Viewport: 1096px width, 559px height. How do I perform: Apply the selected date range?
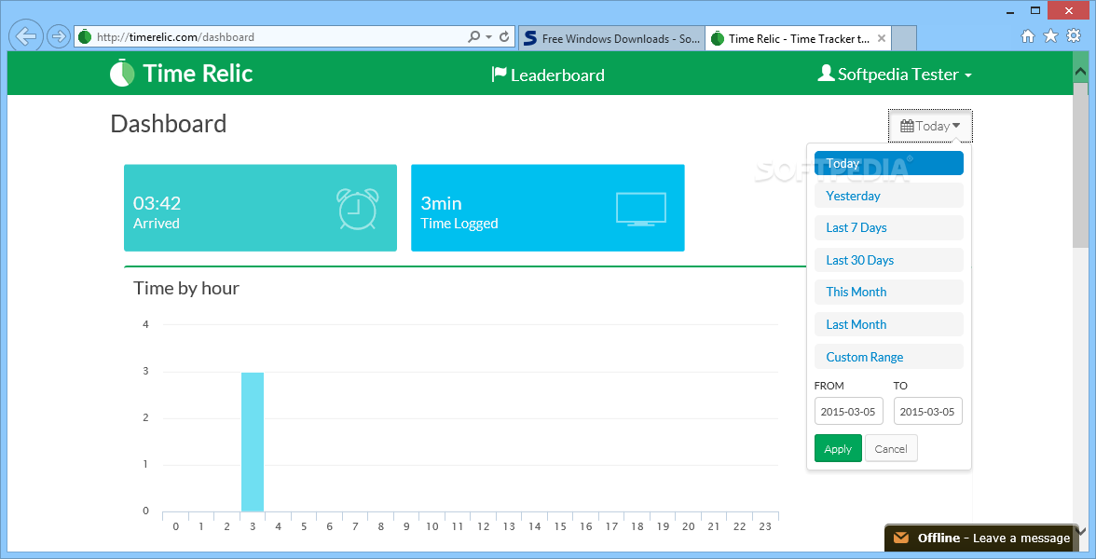[x=838, y=449]
